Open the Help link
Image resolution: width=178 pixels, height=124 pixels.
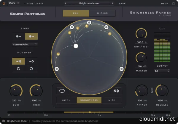164,4
